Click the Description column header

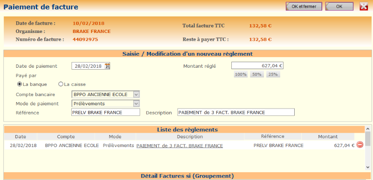(190, 137)
